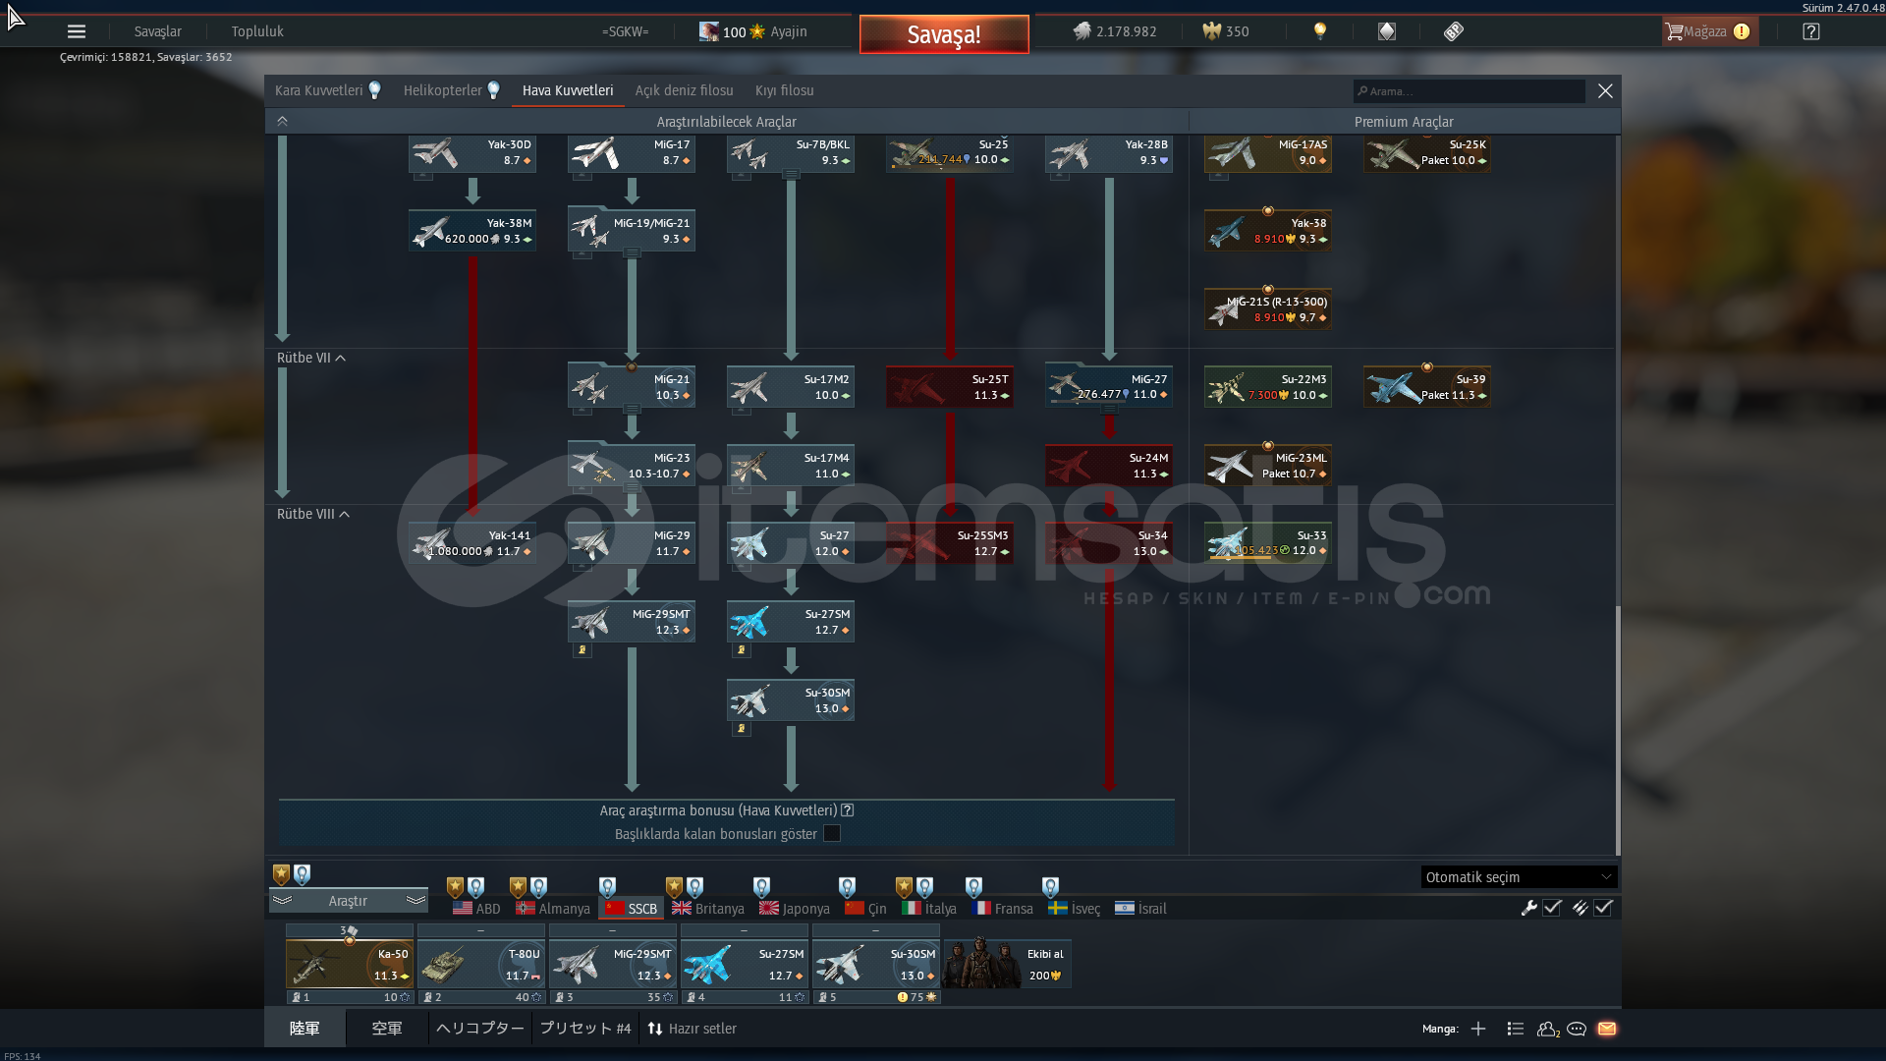Image resolution: width=1886 pixels, height=1061 pixels.
Task: Select the MiG-29SMT in research tree
Action: click(x=632, y=622)
